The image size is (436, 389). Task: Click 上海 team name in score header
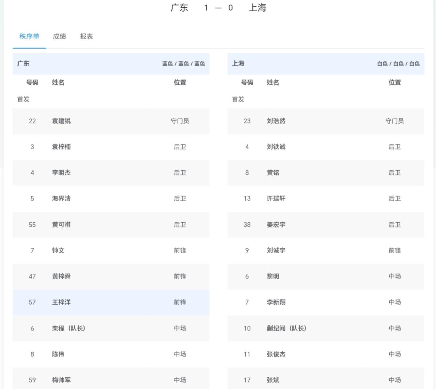(x=257, y=8)
